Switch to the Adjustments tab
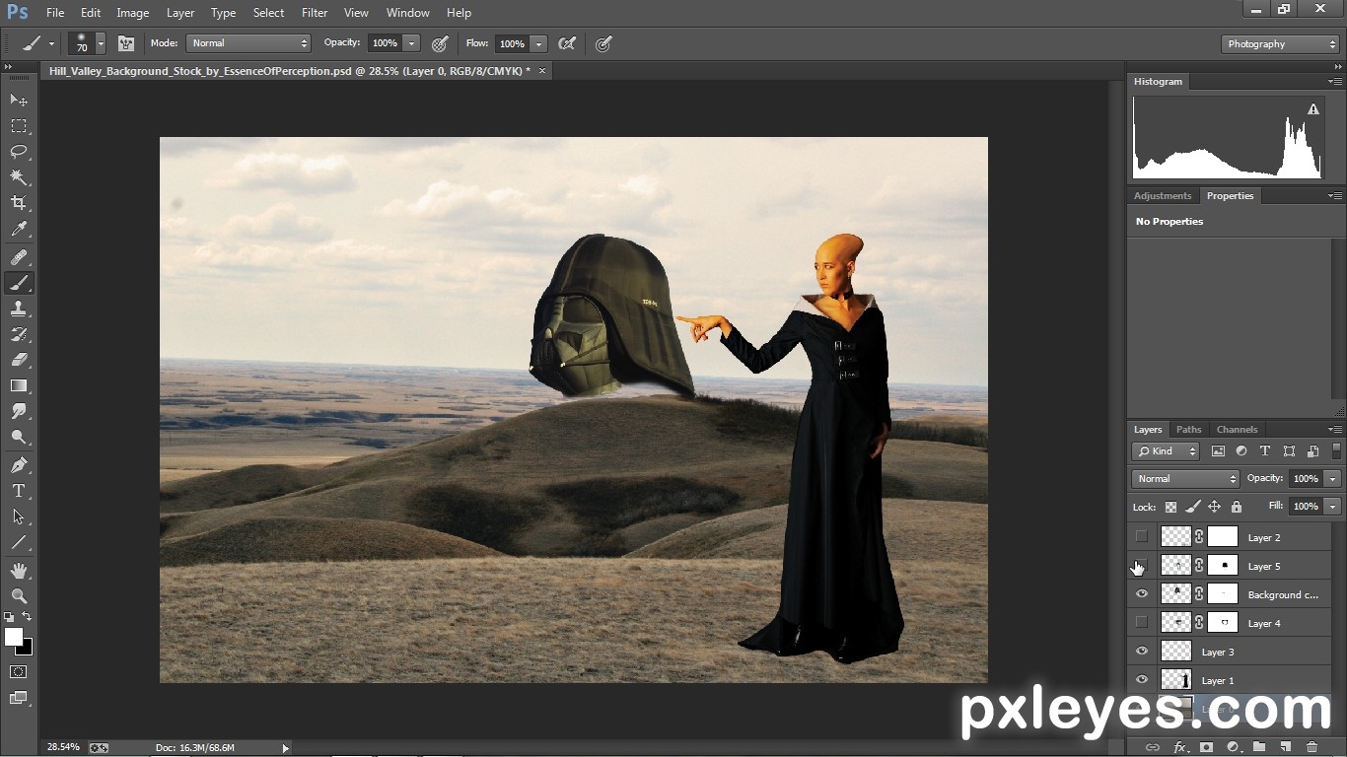 click(x=1163, y=196)
